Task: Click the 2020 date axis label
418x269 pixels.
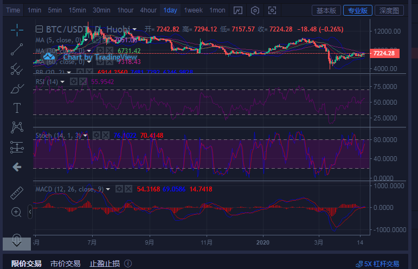Action: coord(263,242)
